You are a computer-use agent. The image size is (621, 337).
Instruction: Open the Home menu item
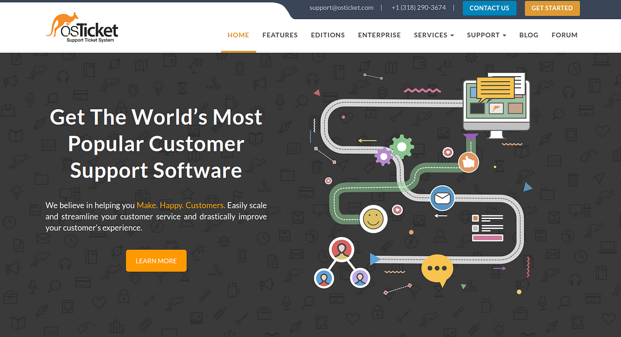(x=238, y=35)
